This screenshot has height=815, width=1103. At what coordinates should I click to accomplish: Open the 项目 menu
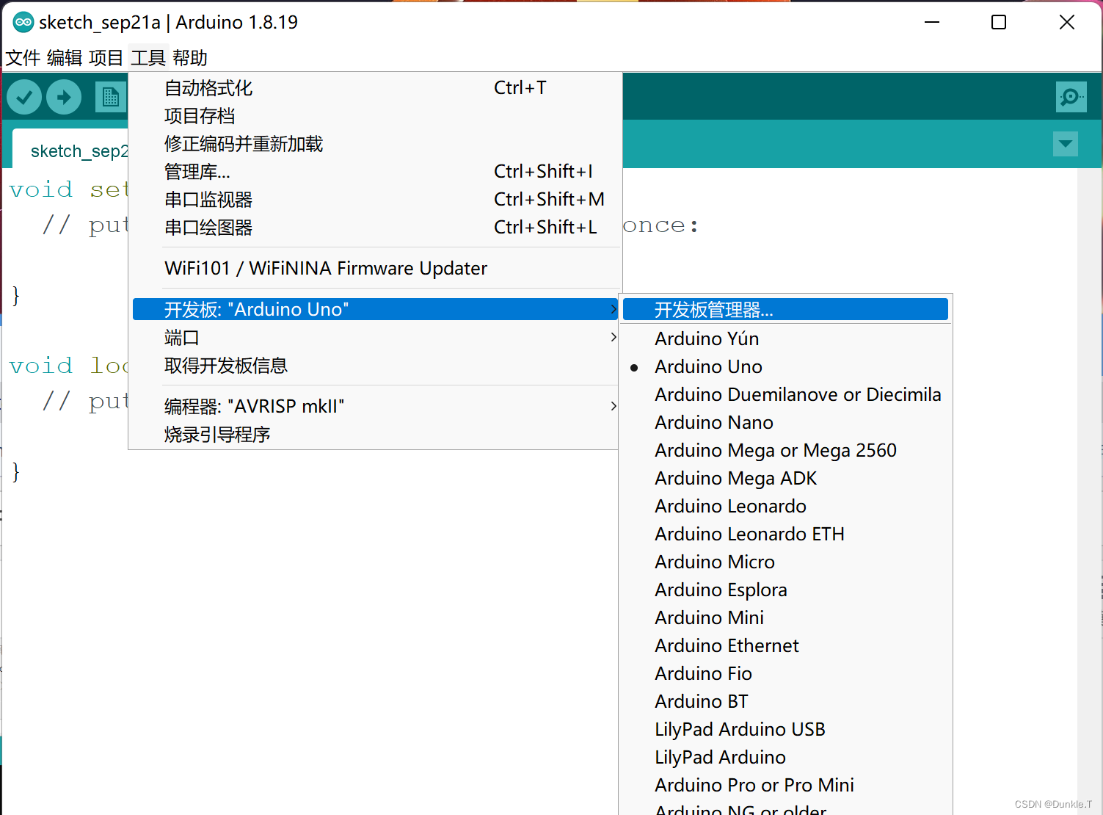pos(106,57)
